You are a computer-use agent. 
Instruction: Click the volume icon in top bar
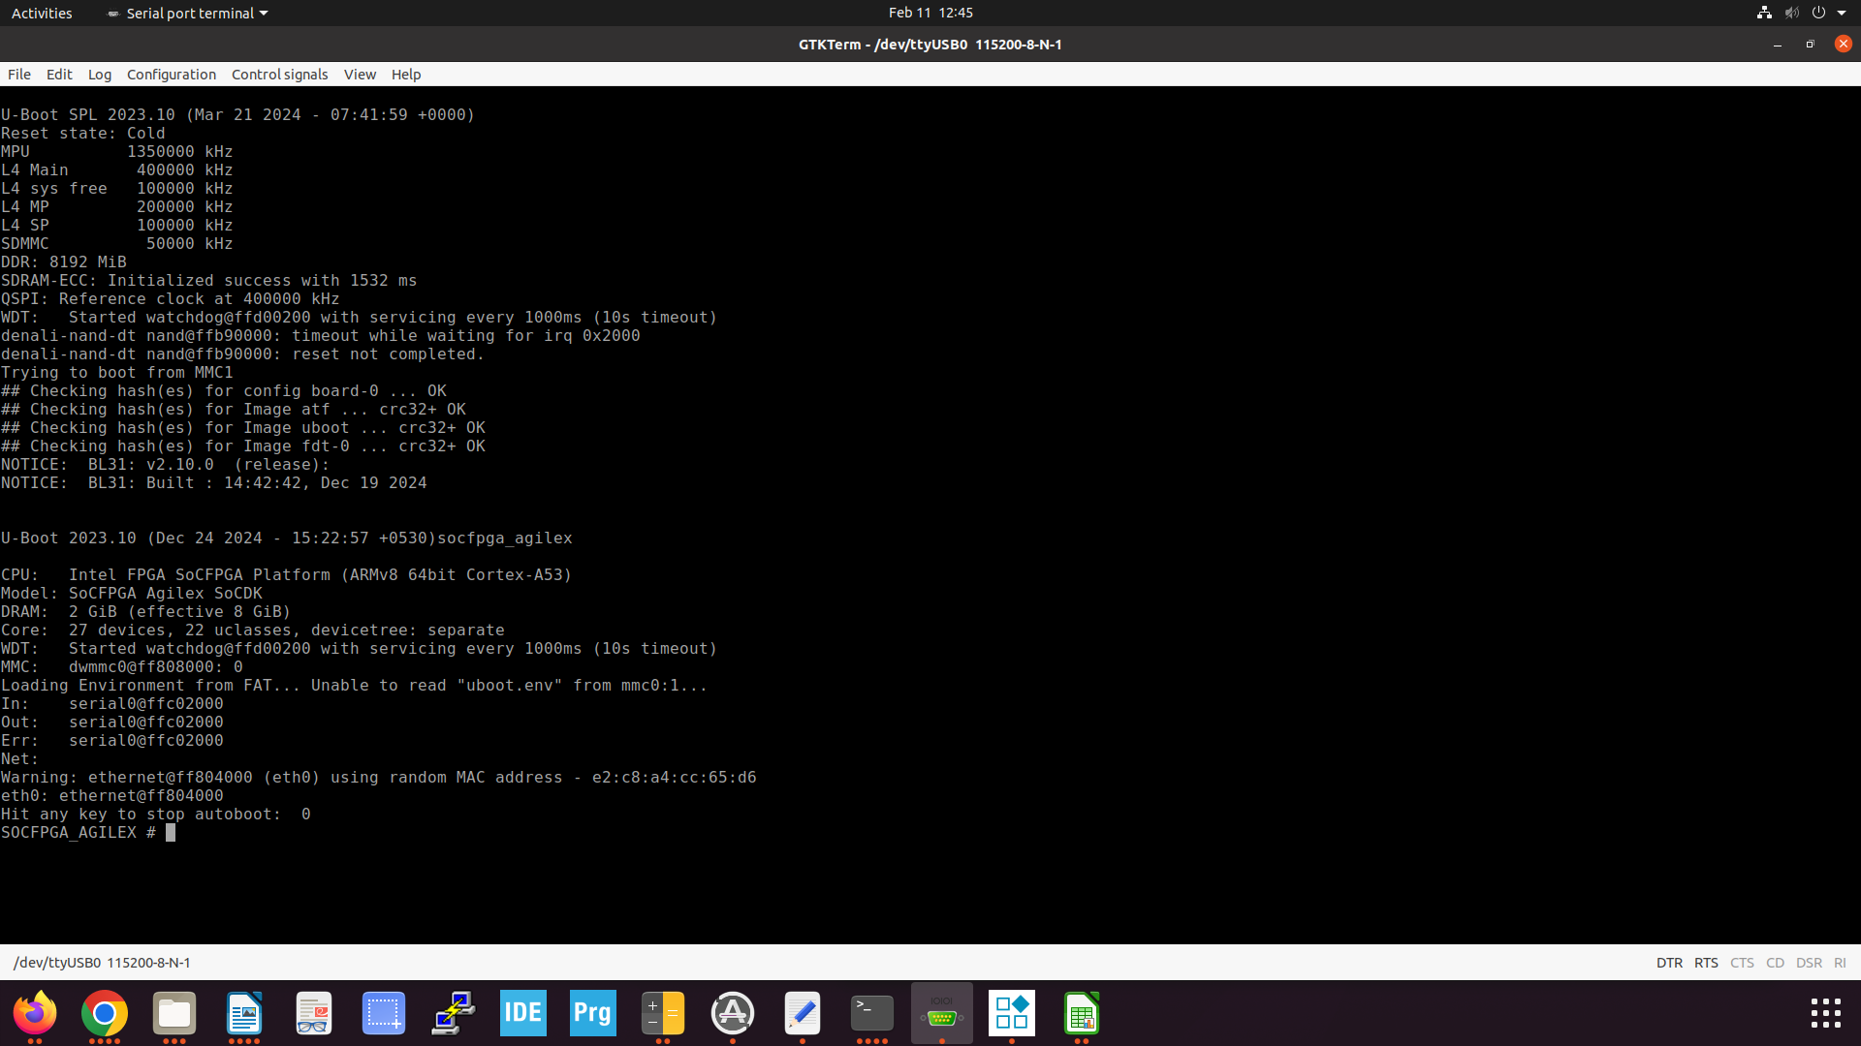coord(1791,13)
